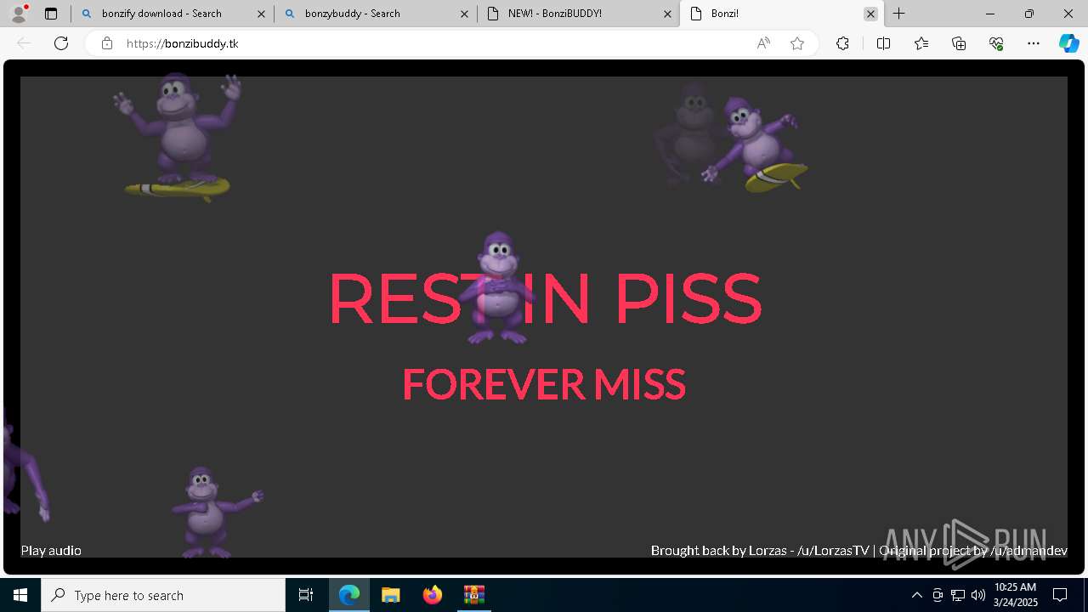Click the Bonzi gorilla over REST IN PISS
1088x612 pixels.
[498, 287]
